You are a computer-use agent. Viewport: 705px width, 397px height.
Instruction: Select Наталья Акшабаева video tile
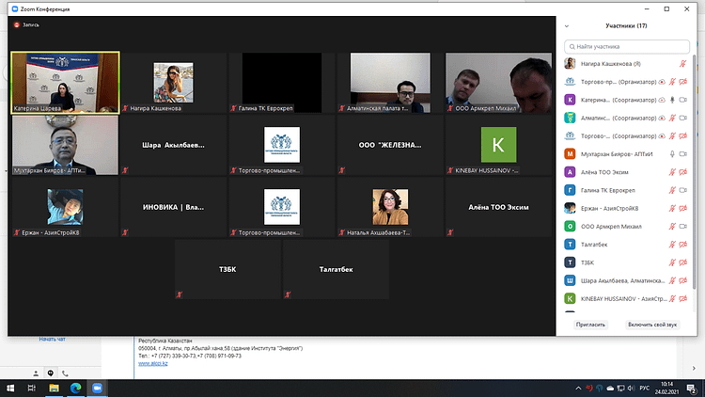tap(390, 207)
